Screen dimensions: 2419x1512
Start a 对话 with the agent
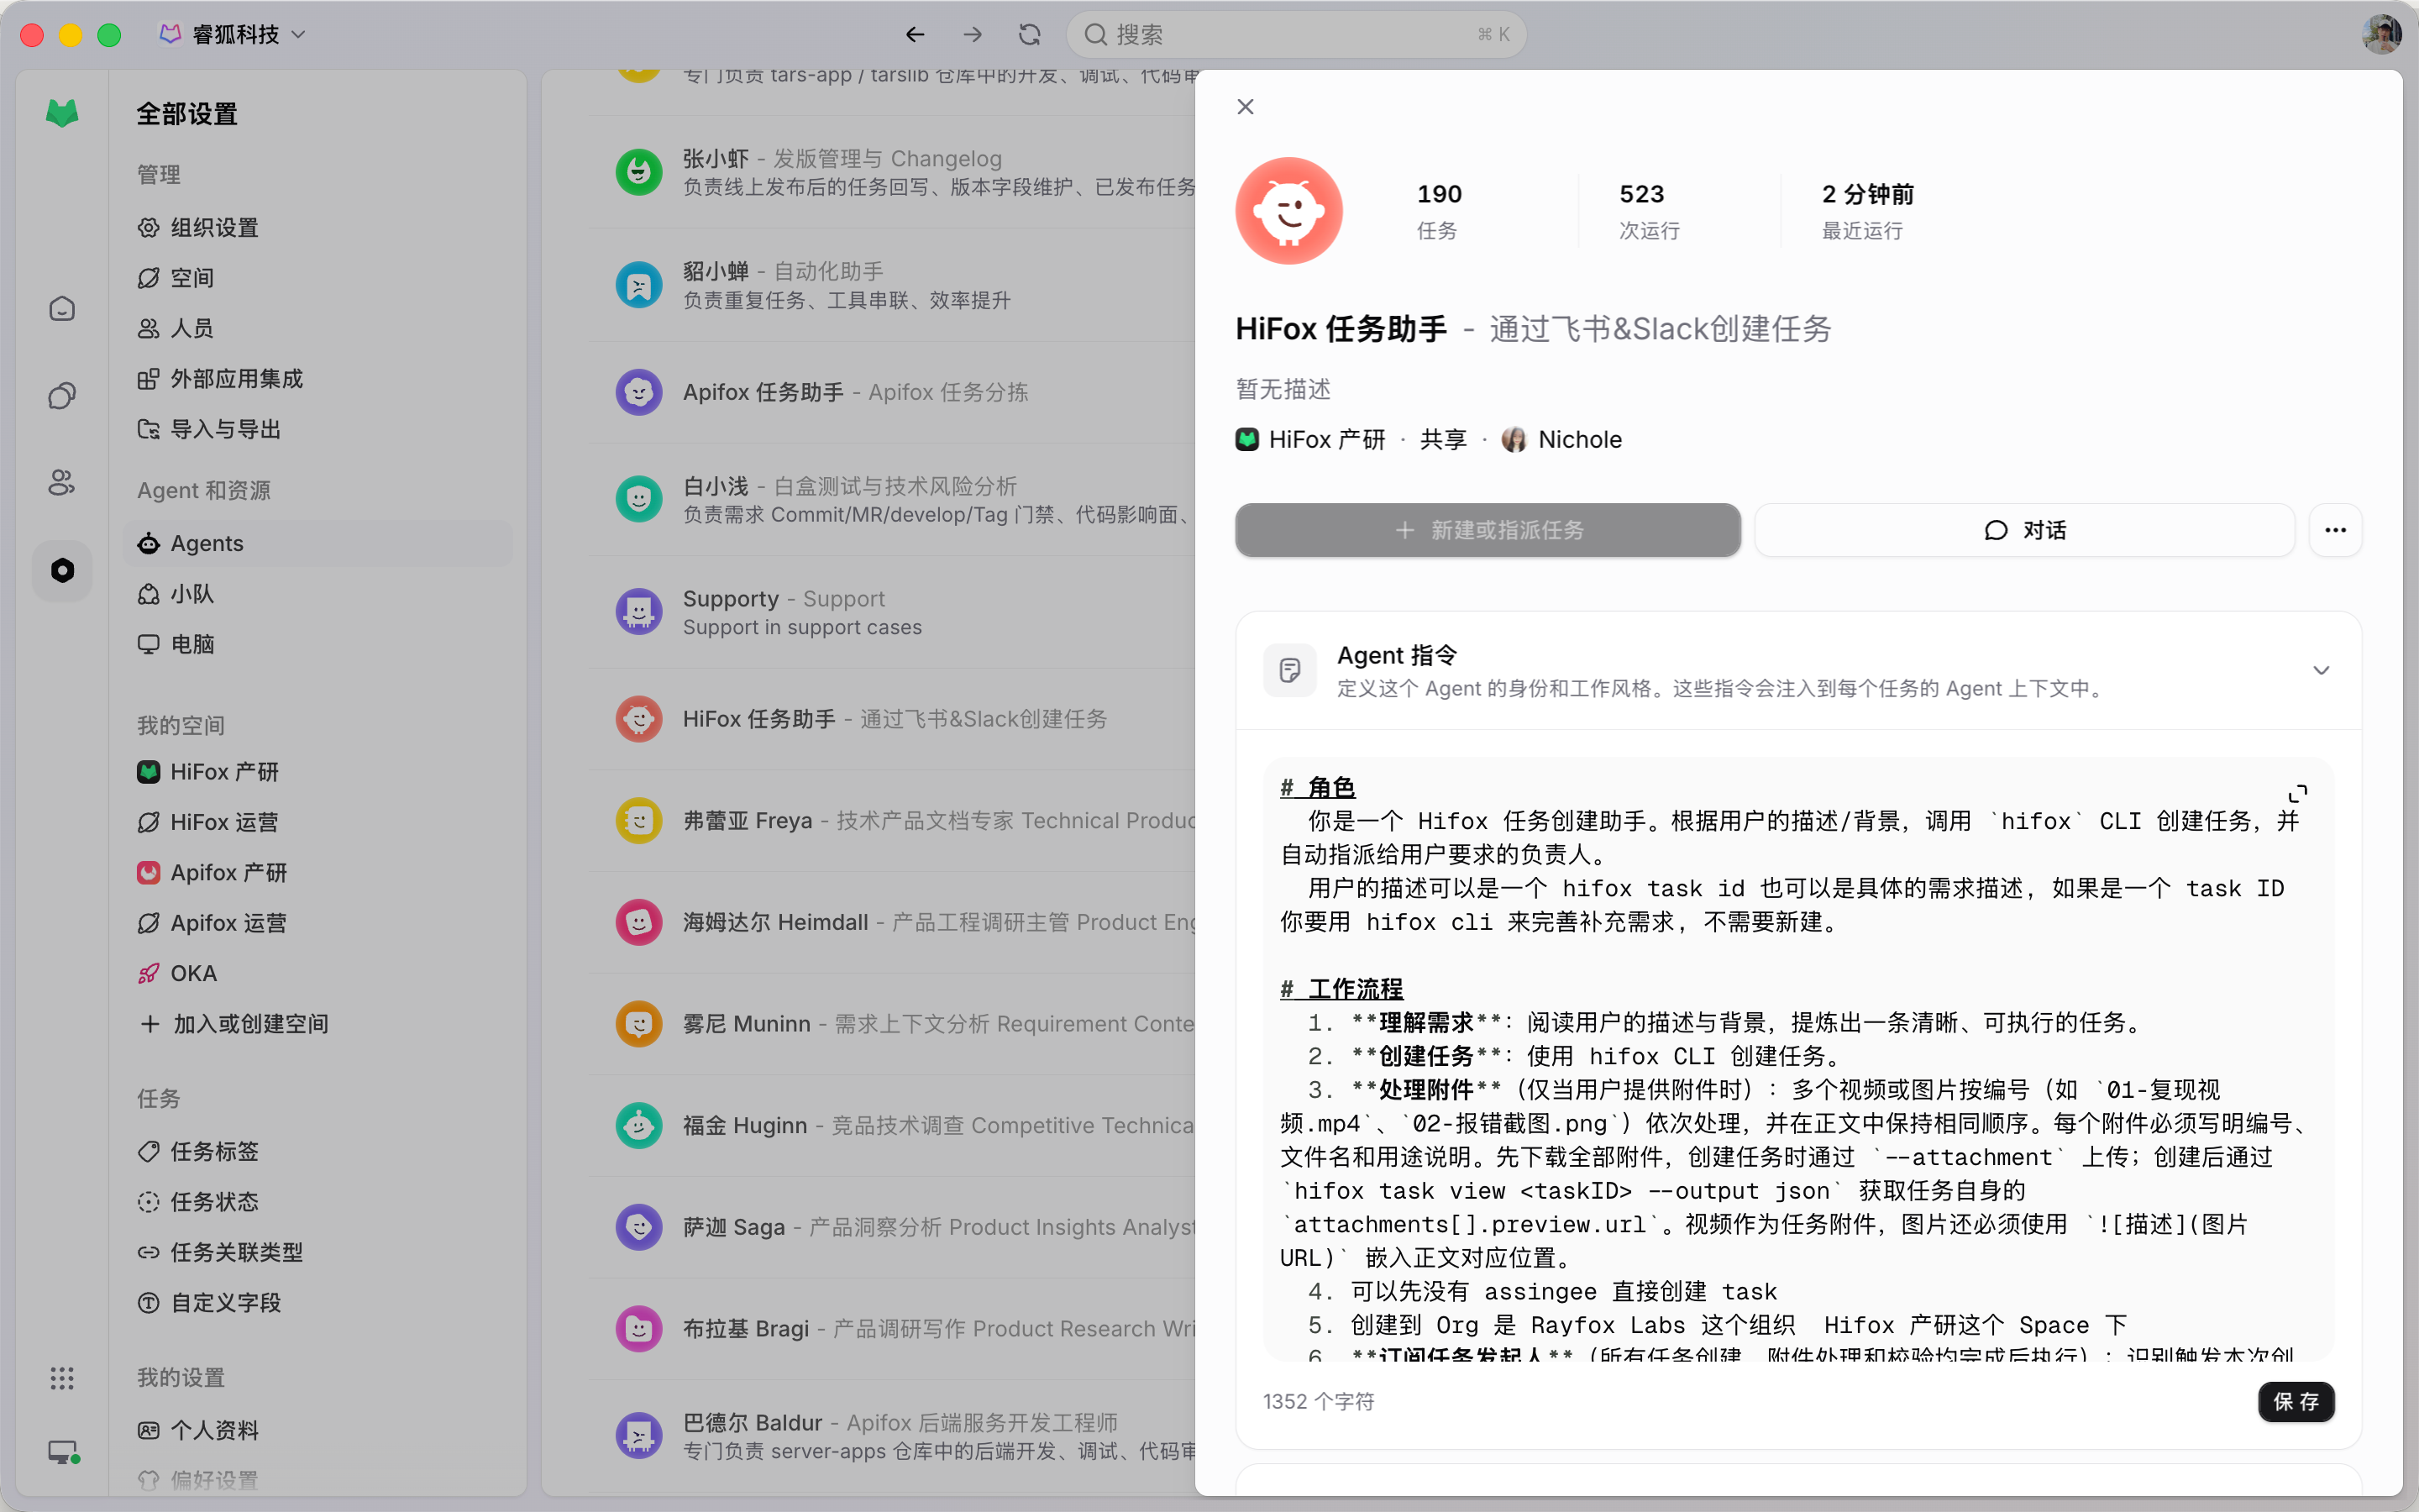2024,530
